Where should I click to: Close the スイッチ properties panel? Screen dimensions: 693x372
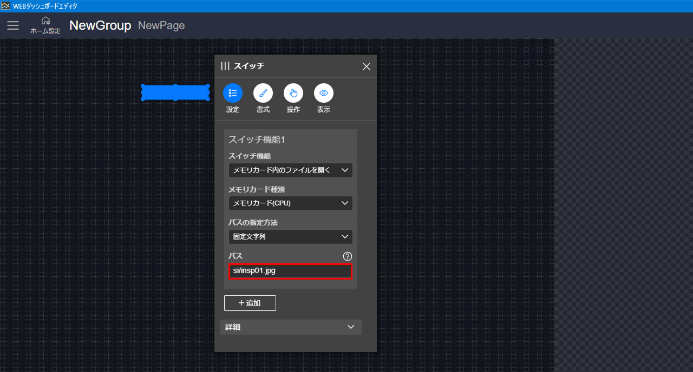coord(367,67)
